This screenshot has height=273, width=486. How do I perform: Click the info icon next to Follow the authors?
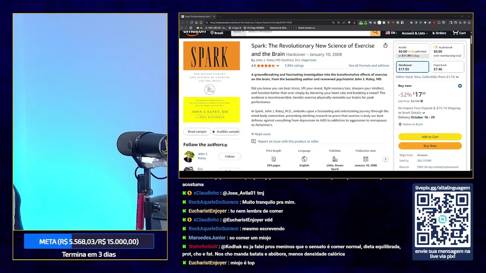(226, 145)
